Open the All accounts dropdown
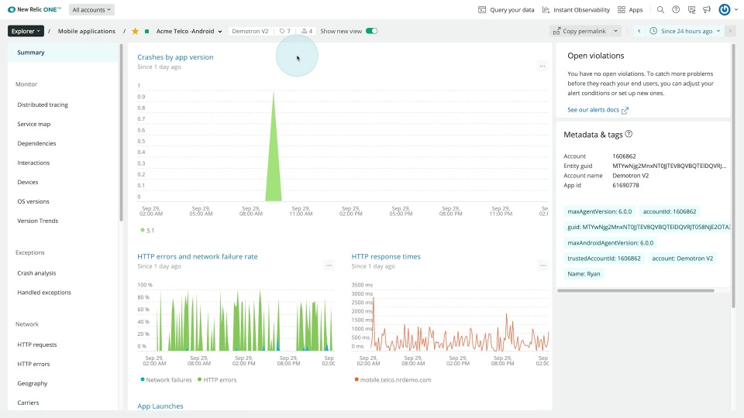The height and width of the screenshot is (418, 744). (x=91, y=9)
